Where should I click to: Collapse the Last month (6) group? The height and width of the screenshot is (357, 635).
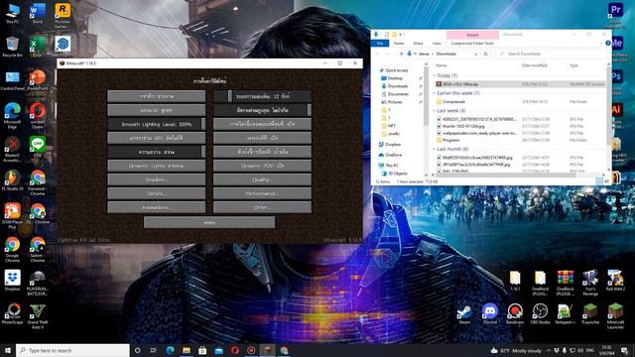(x=435, y=149)
